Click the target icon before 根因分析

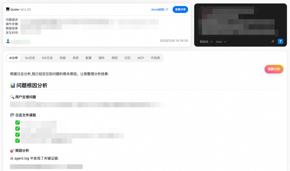(12, 151)
